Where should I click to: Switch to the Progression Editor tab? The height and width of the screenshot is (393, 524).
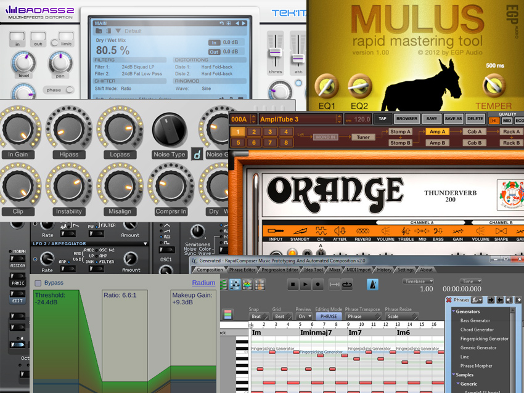click(279, 270)
